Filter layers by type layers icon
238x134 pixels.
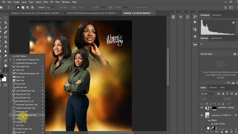227,94
